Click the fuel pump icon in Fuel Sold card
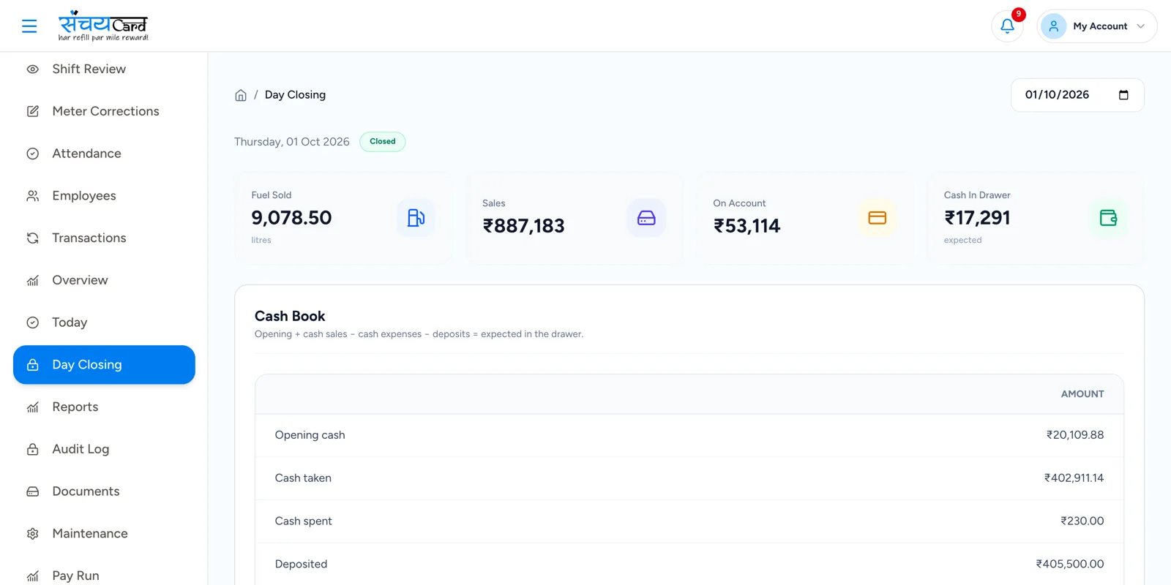The height and width of the screenshot is (585, 1171). click(x=416, y=218)
